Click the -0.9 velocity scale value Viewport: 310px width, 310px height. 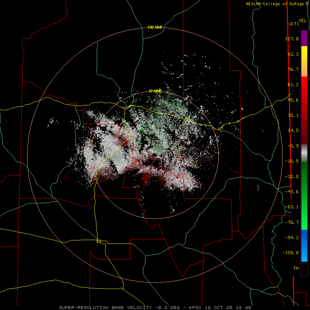[x=293, y=146]
